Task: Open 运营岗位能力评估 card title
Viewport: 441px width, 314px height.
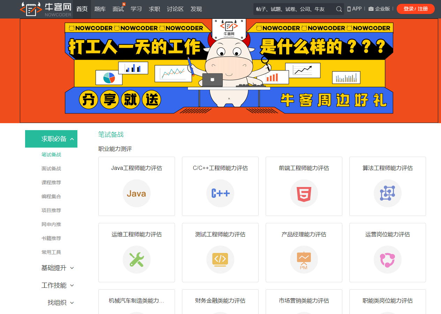Action: 388,234
